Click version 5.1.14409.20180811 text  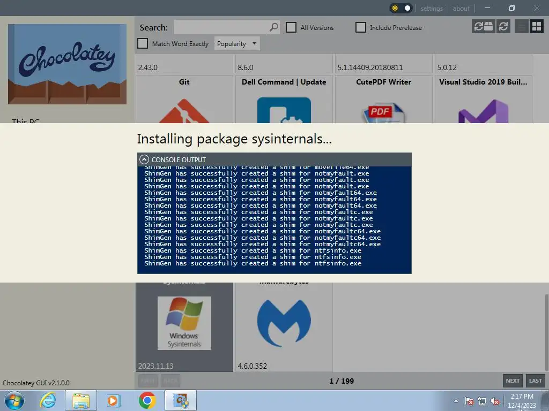(x=370, y=67)
